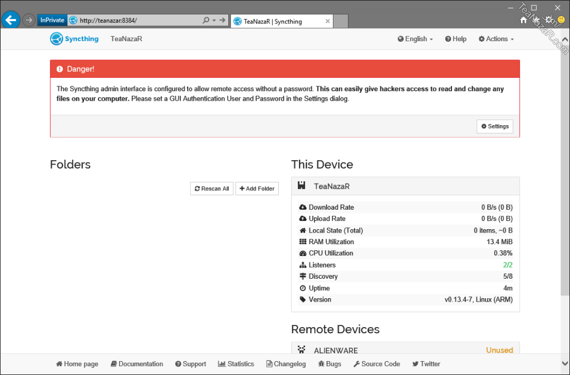The height and width of the screenshot is (375, 570).
Task: Open a new browser tab
Action: click(341, 22)
